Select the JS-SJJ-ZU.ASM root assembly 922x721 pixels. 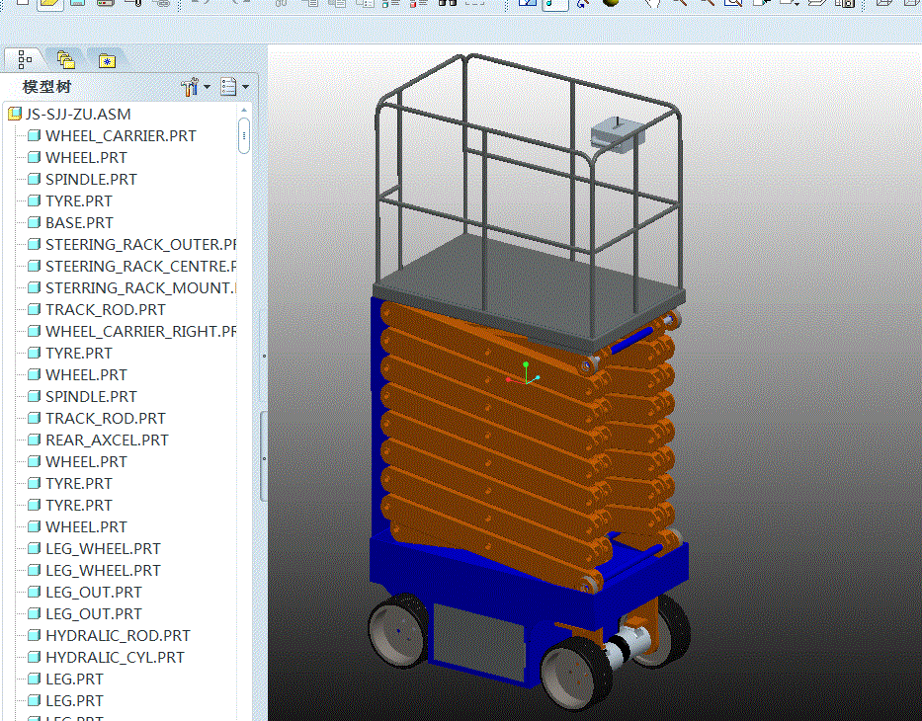[69, 114]
